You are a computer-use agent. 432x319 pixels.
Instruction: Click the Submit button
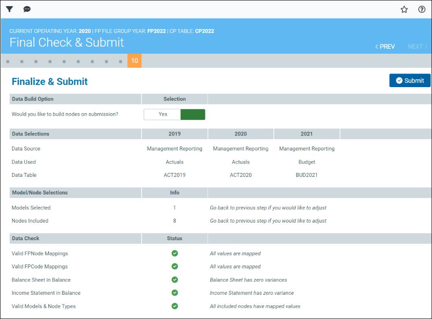410,81
